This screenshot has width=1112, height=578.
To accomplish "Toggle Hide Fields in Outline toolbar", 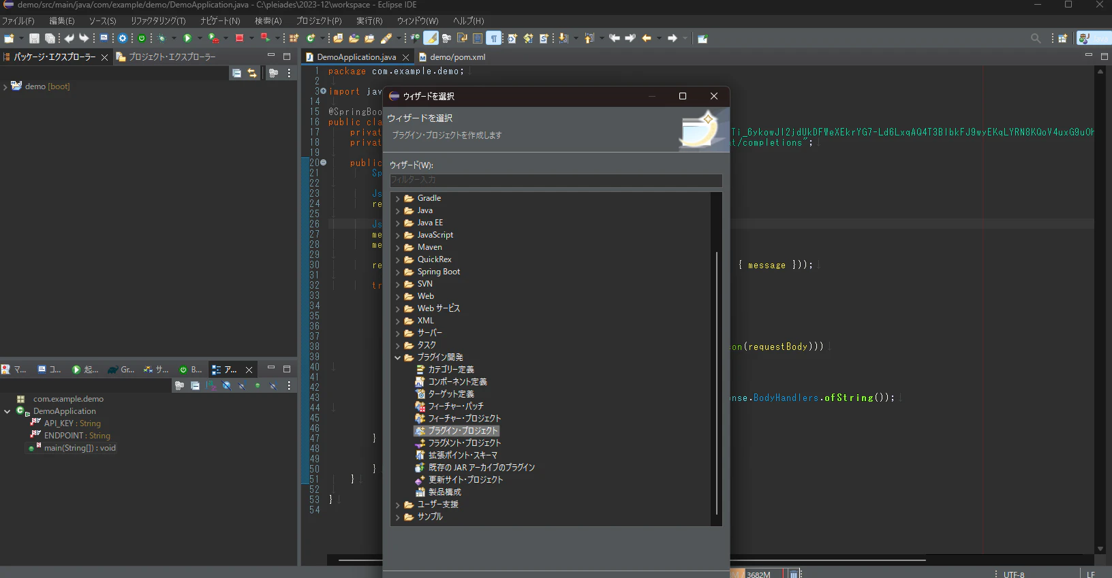I will pyautogui.click(x=226, y=385).
